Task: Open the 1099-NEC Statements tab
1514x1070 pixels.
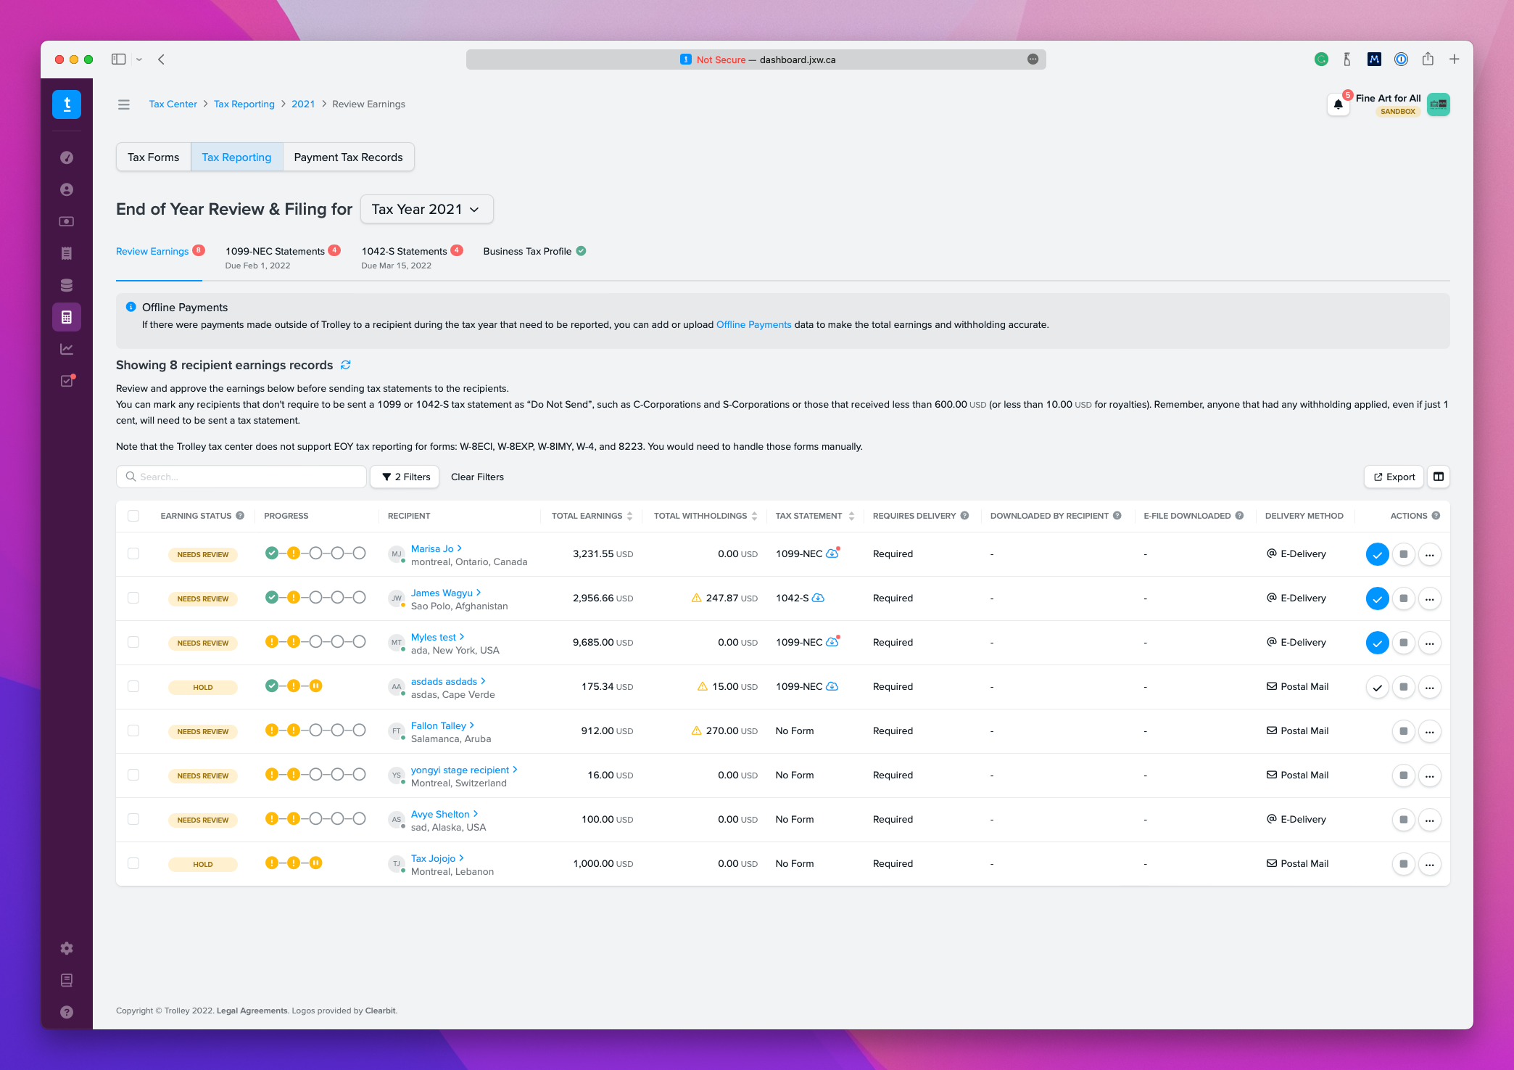Action: [x=275, y=251]
